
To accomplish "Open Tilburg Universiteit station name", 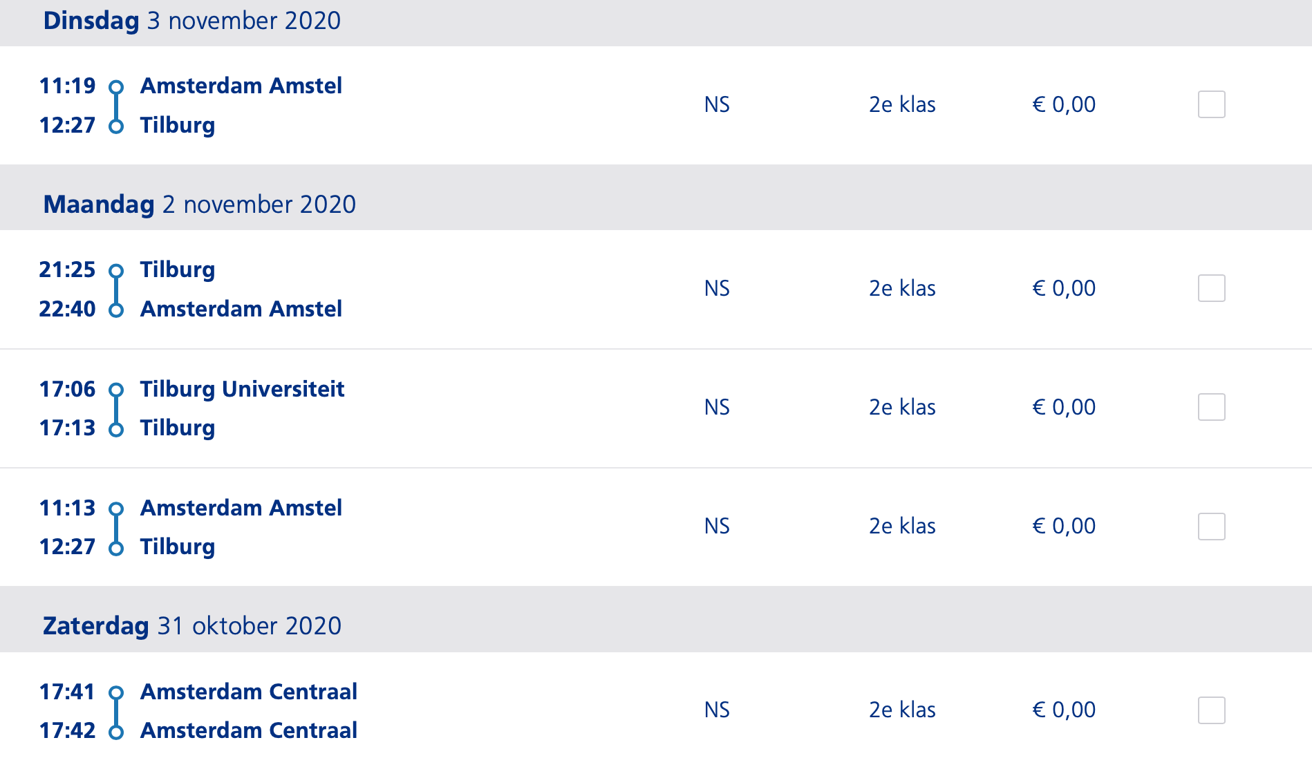I will [242, 389].
